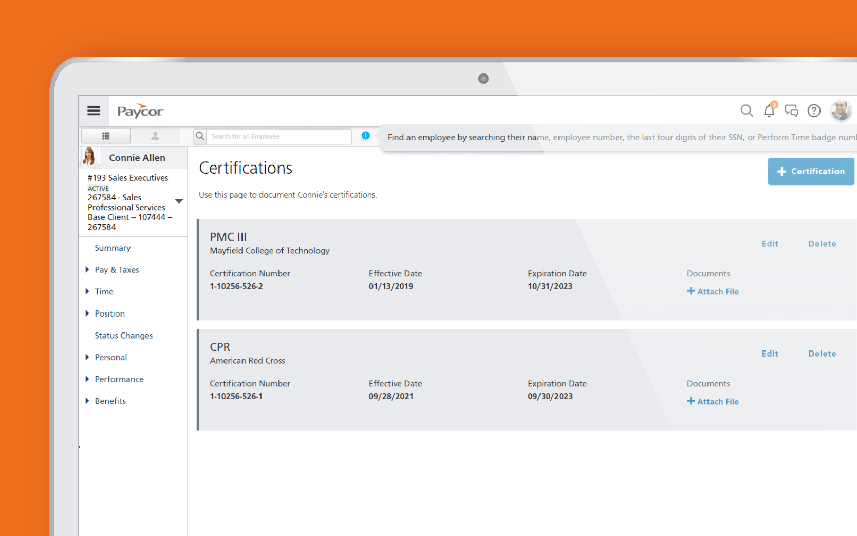This screenshot has width=857, height=536.
Task: Delete the CPR certification
Action: pyautogui.click(x=822, y=354)
